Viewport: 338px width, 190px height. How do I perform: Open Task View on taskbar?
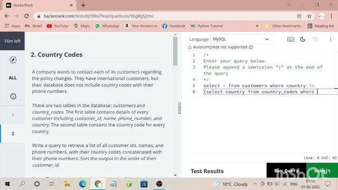click(52, 184)
